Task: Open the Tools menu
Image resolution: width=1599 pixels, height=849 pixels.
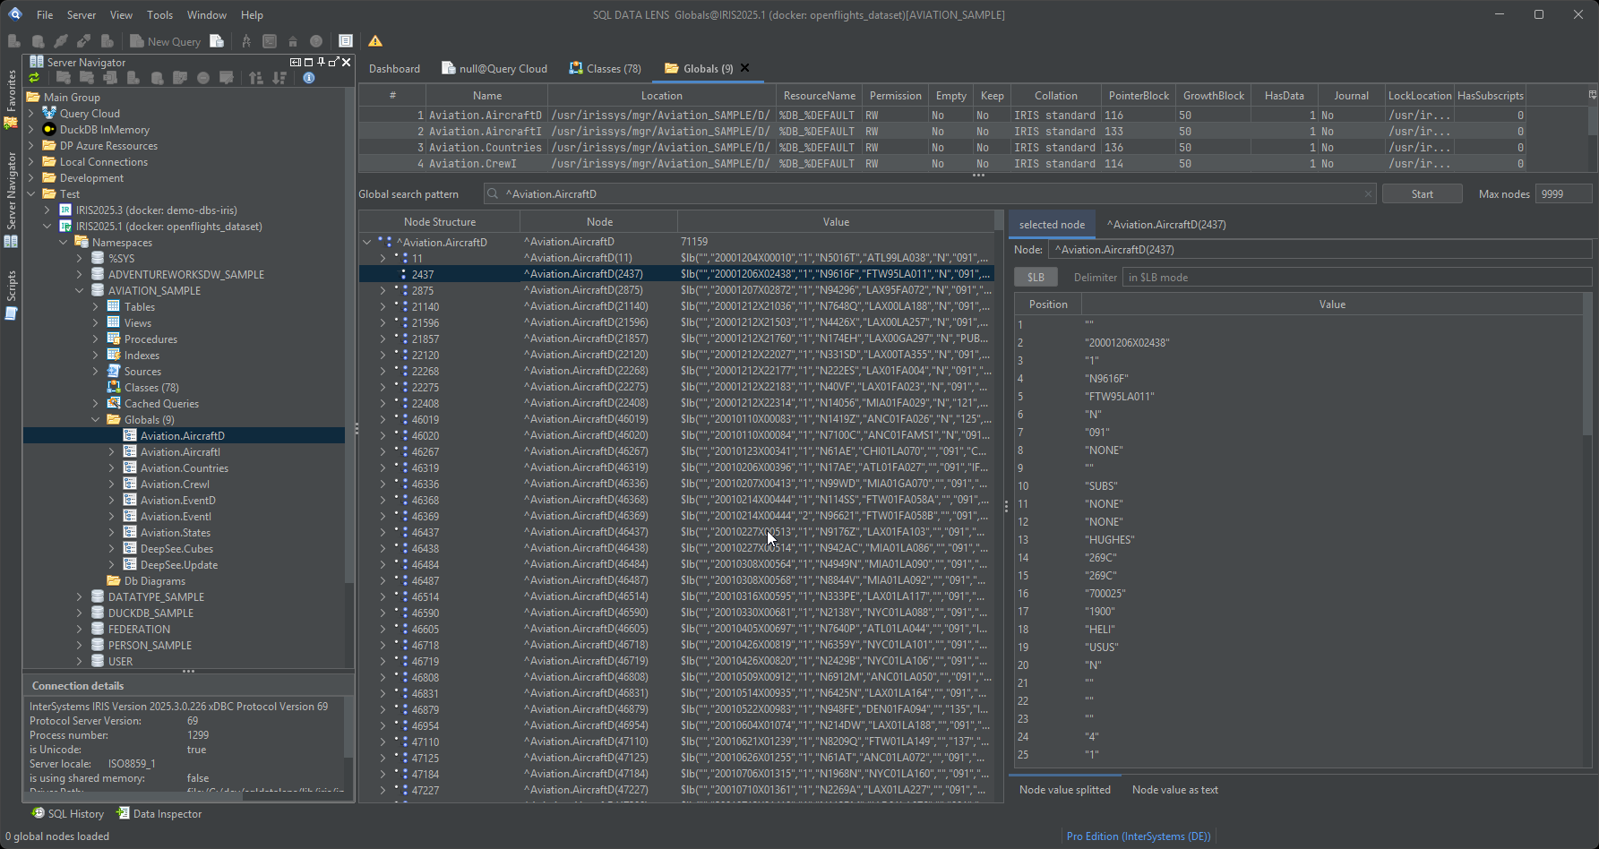Action: coord(159,14)
